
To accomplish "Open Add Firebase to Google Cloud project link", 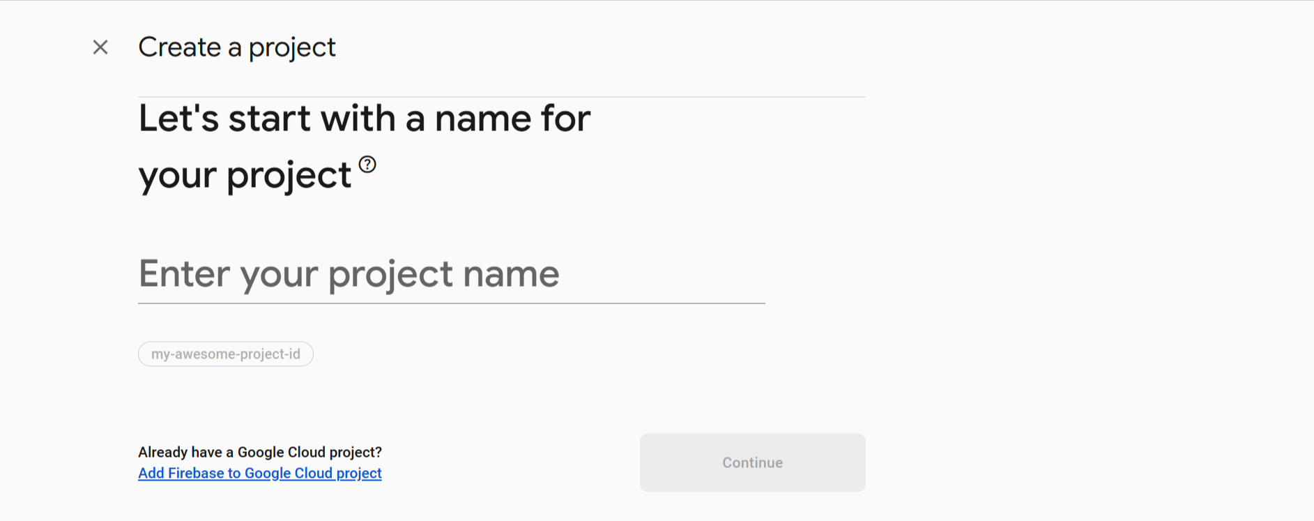I will click(x=260, y=474).
